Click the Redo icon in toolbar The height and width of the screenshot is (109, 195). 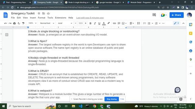(x=10, y=23)
